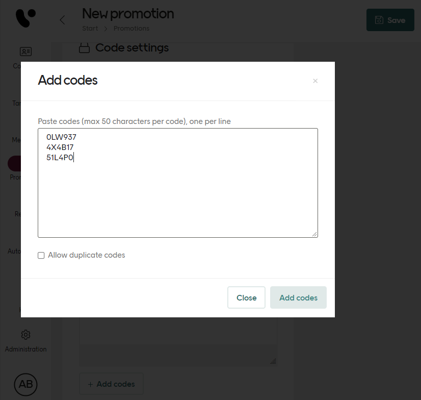Click the Start breadcrumb link
This screenshot has width=421, height=400.
(90, 29)
